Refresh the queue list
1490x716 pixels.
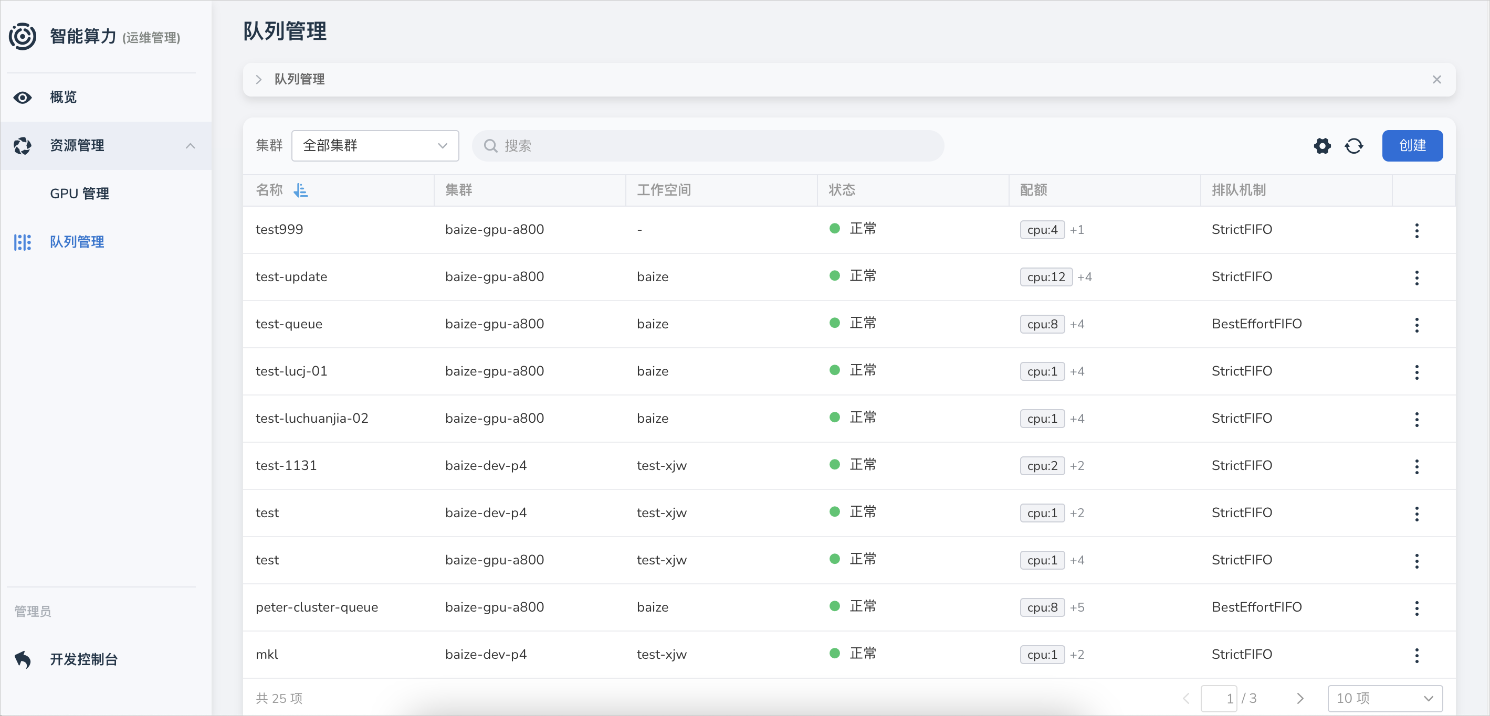pos(1353,146)
